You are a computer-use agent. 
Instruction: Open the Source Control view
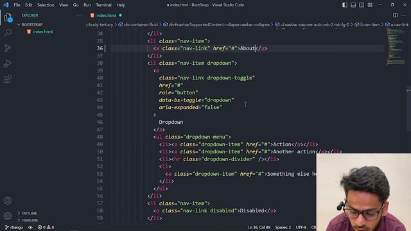[8, 48]
